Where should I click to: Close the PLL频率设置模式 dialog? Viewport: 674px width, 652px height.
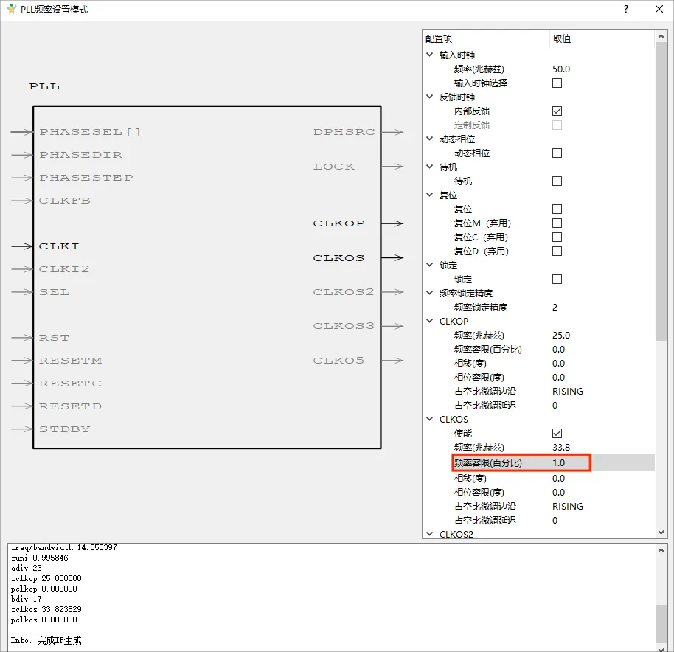coord(659,9)
